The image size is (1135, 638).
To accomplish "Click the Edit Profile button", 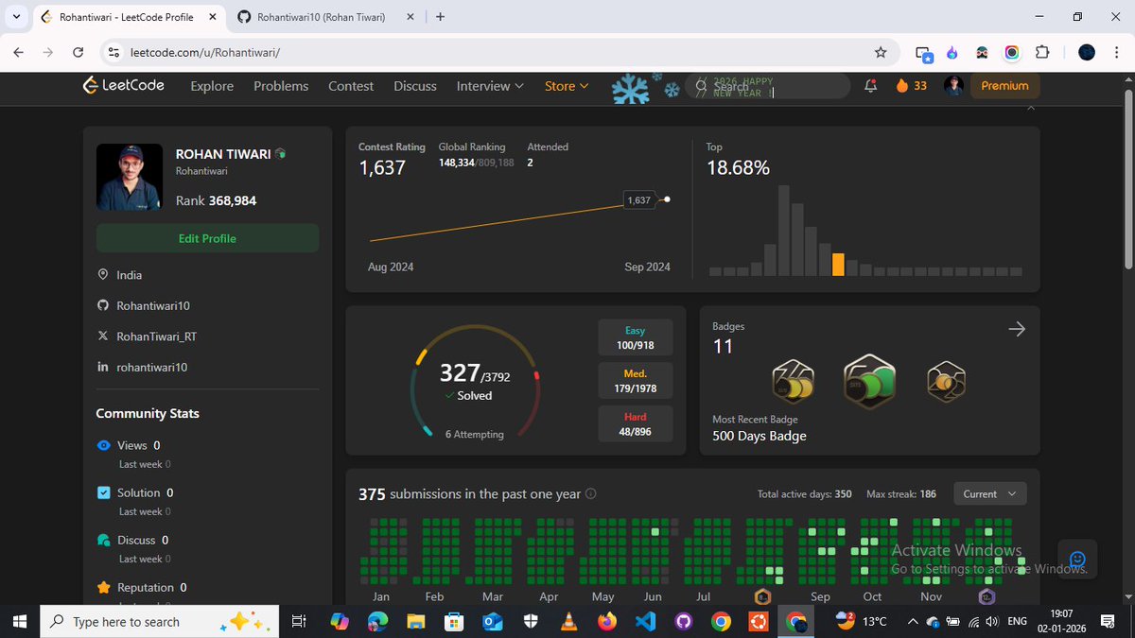I will 207,238.
